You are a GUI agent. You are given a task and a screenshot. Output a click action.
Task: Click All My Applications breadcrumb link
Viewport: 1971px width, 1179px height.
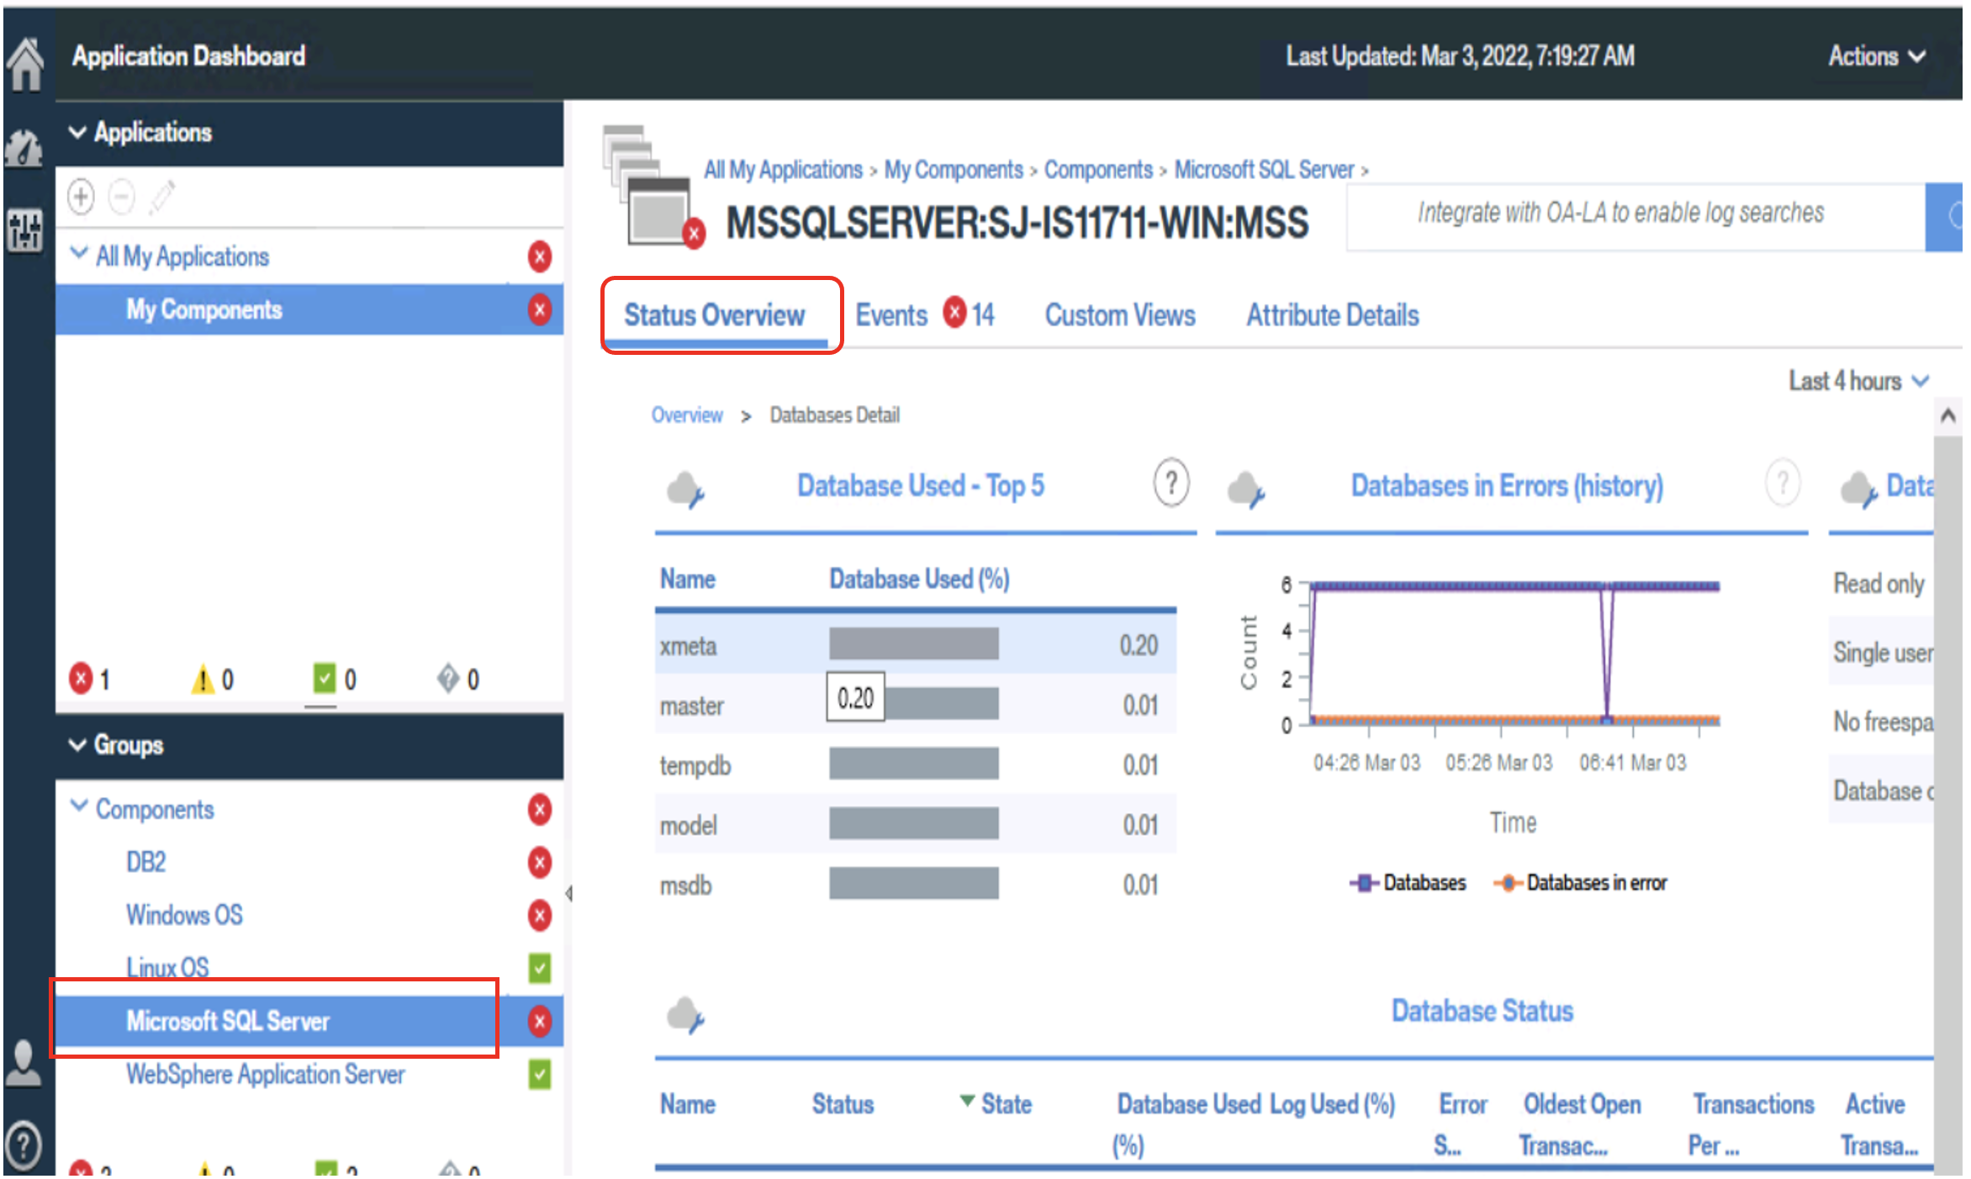784,170
